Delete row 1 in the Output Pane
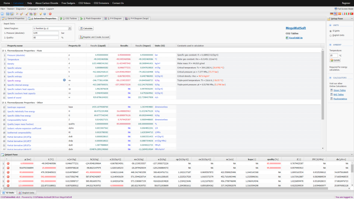Screen dimensions: 354x199 (x=8, y=163)
